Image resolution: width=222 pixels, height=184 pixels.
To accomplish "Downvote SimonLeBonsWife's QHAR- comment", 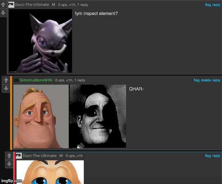I will [x=6, y=88].
